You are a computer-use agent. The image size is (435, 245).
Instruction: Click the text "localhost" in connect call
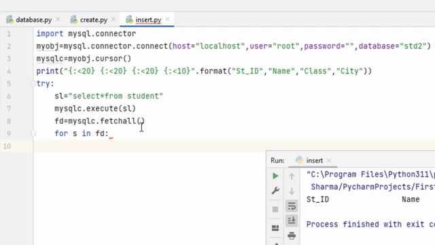[220, 46]
